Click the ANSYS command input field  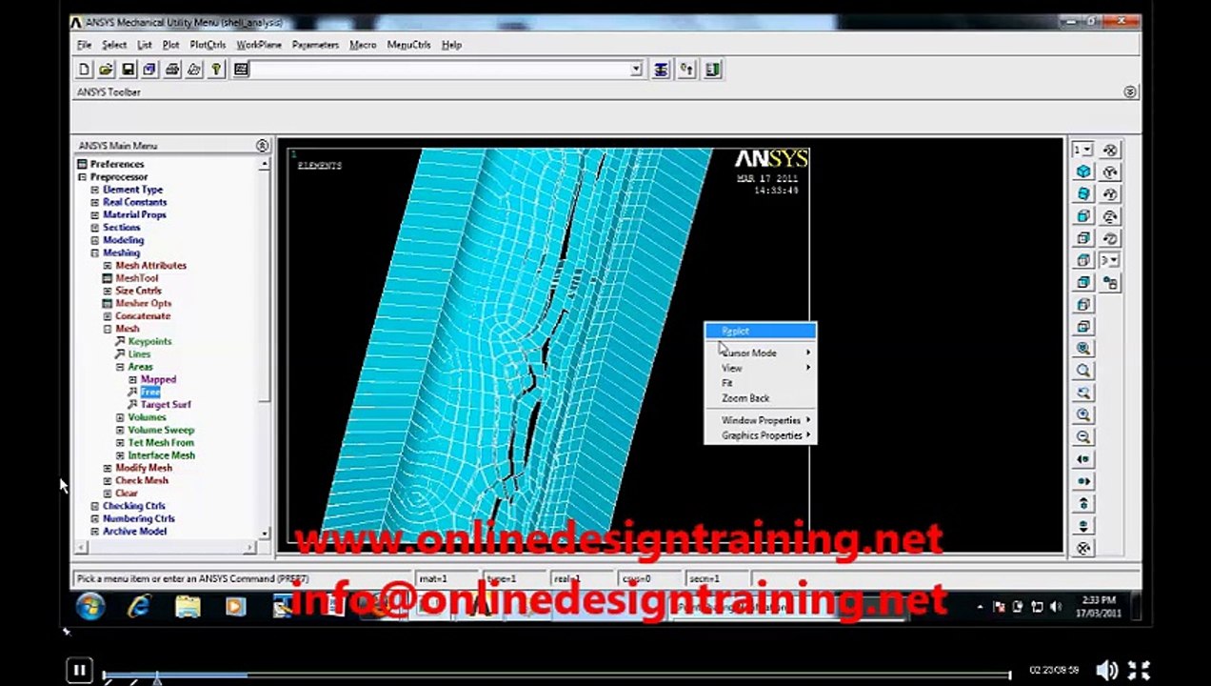pyautogui.click(x=439, y=70)
